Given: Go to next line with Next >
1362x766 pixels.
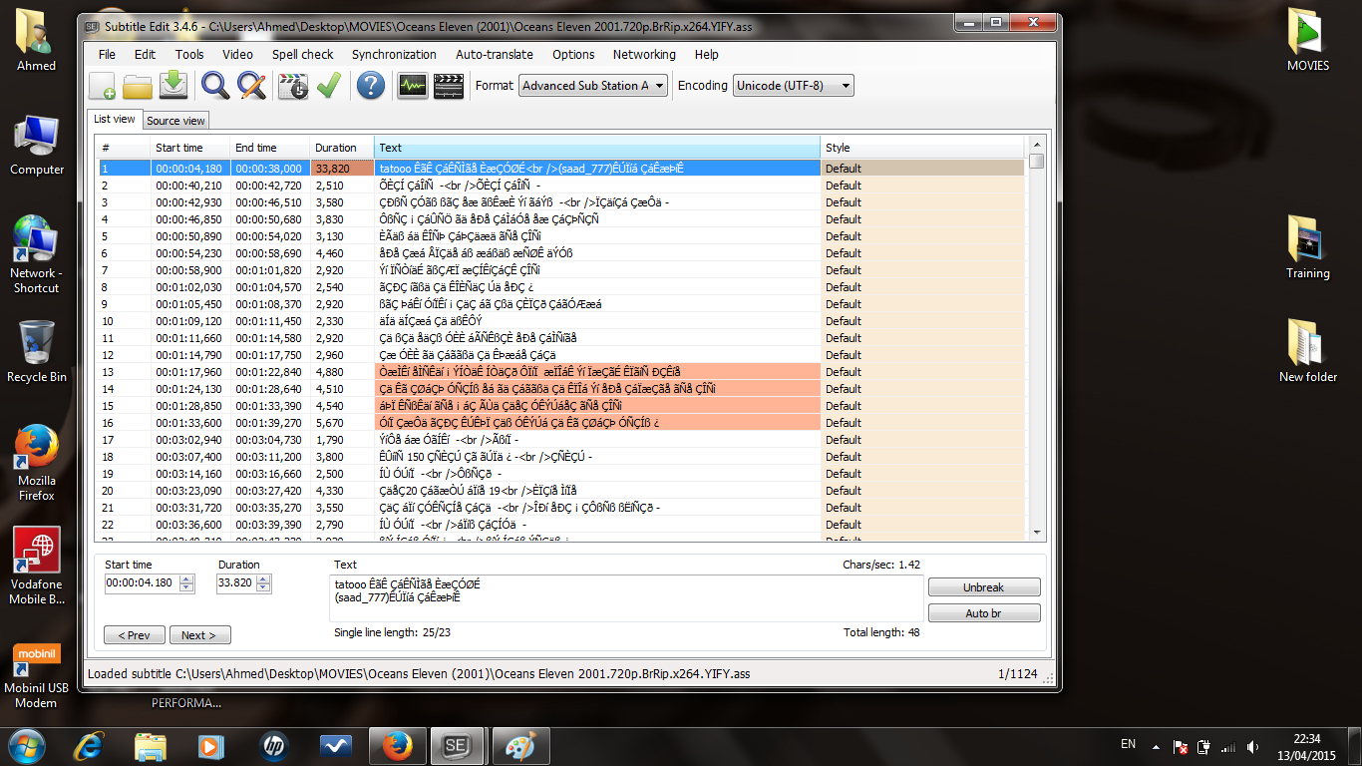Looking at the screenshot, I should pos(199,635).
